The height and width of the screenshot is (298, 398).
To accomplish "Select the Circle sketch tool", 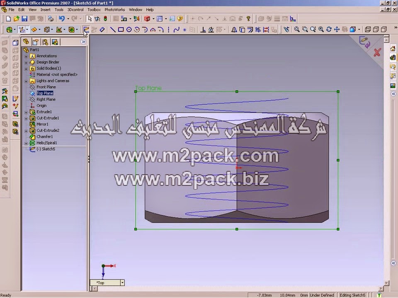I will [x=129, y=30].
